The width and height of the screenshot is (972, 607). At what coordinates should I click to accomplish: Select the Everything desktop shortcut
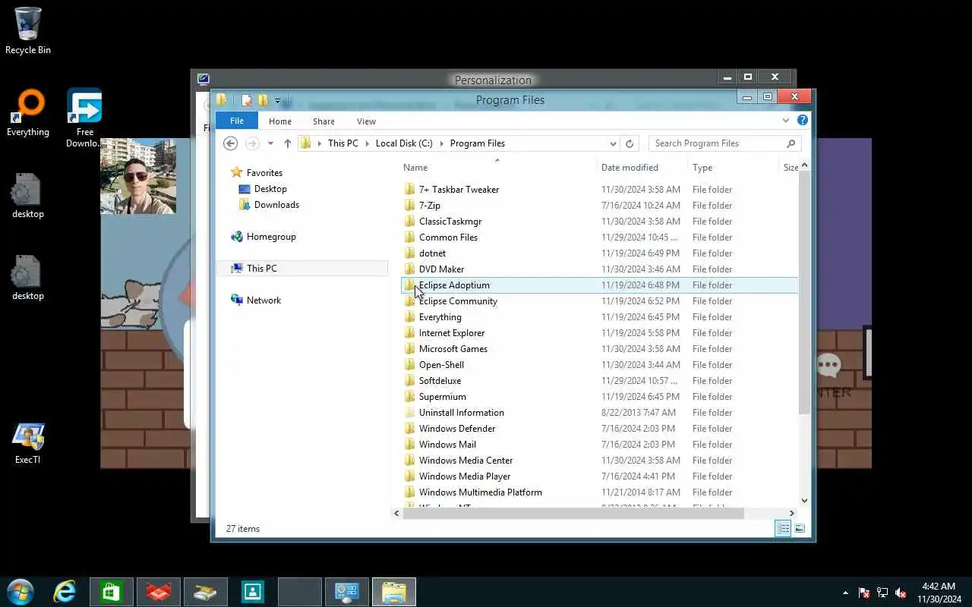[x=28, y=113]
